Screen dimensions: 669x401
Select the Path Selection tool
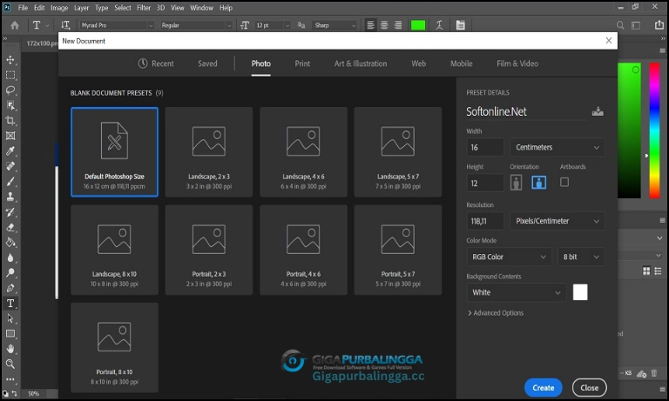[10, 318]
